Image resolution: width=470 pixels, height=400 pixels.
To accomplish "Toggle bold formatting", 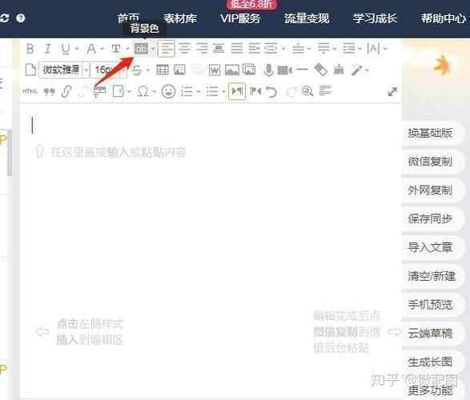I will [30, 49].
